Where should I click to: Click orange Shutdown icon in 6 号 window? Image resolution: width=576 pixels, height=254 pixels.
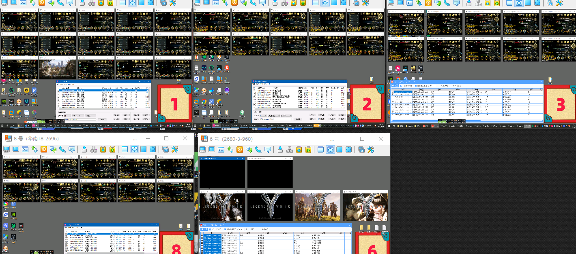[240, 150]
